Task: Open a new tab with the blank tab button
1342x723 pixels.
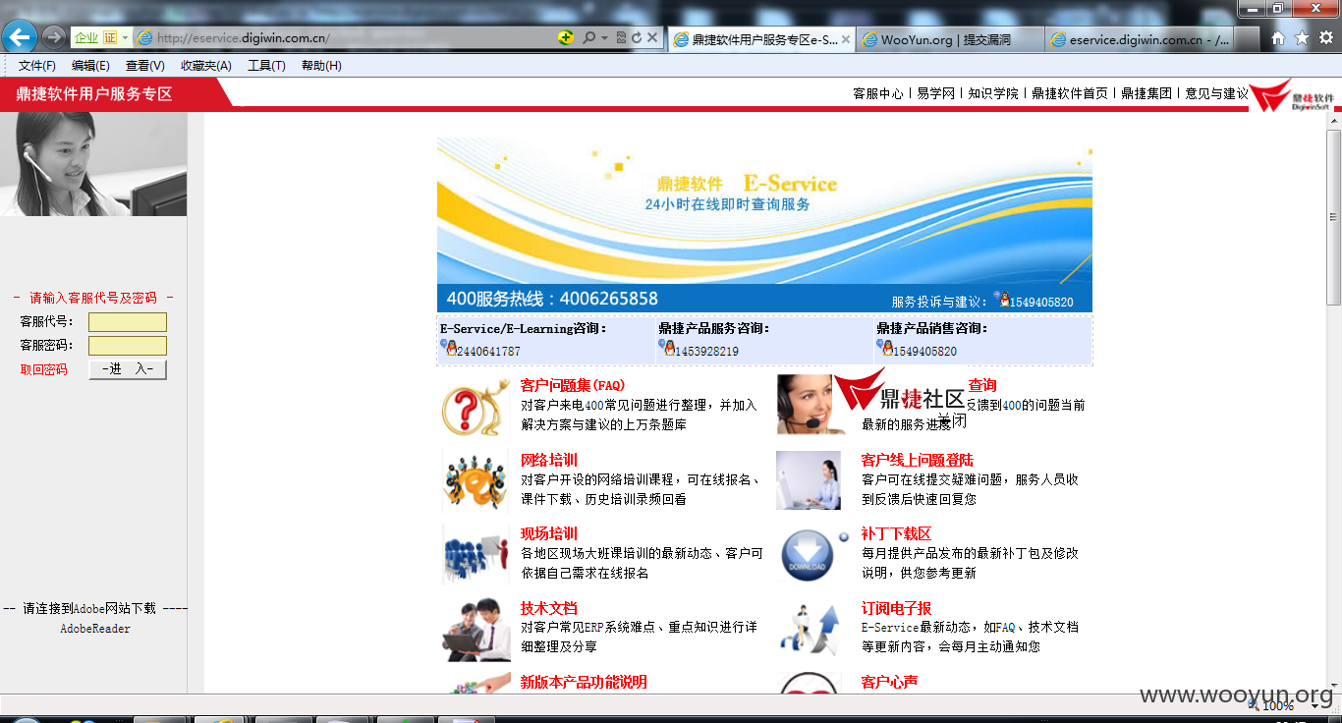Action: coord(1247,39)
